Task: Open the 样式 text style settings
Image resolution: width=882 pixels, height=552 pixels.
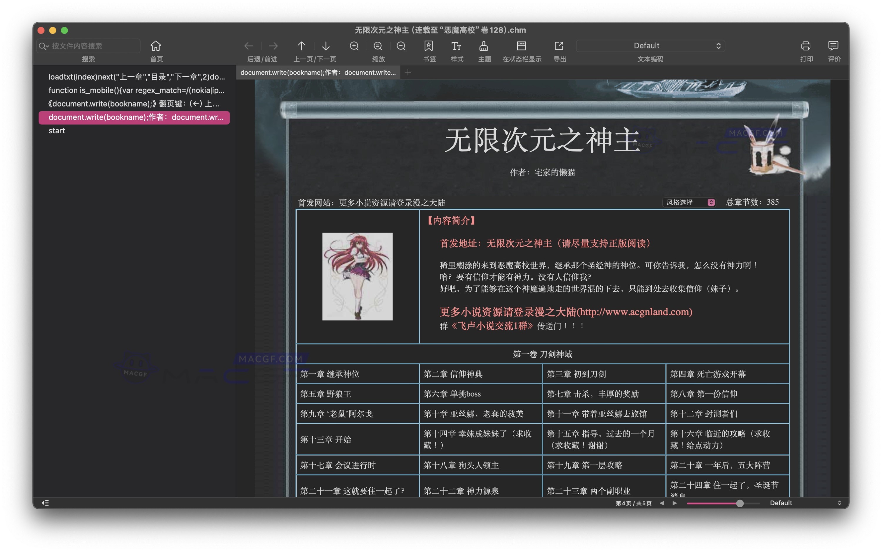Action: 456,46
